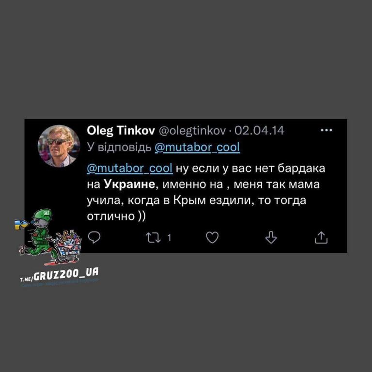Click the t.me/GRUZ200_UA watermark text
372x372 pixels.
click(59, 275)
